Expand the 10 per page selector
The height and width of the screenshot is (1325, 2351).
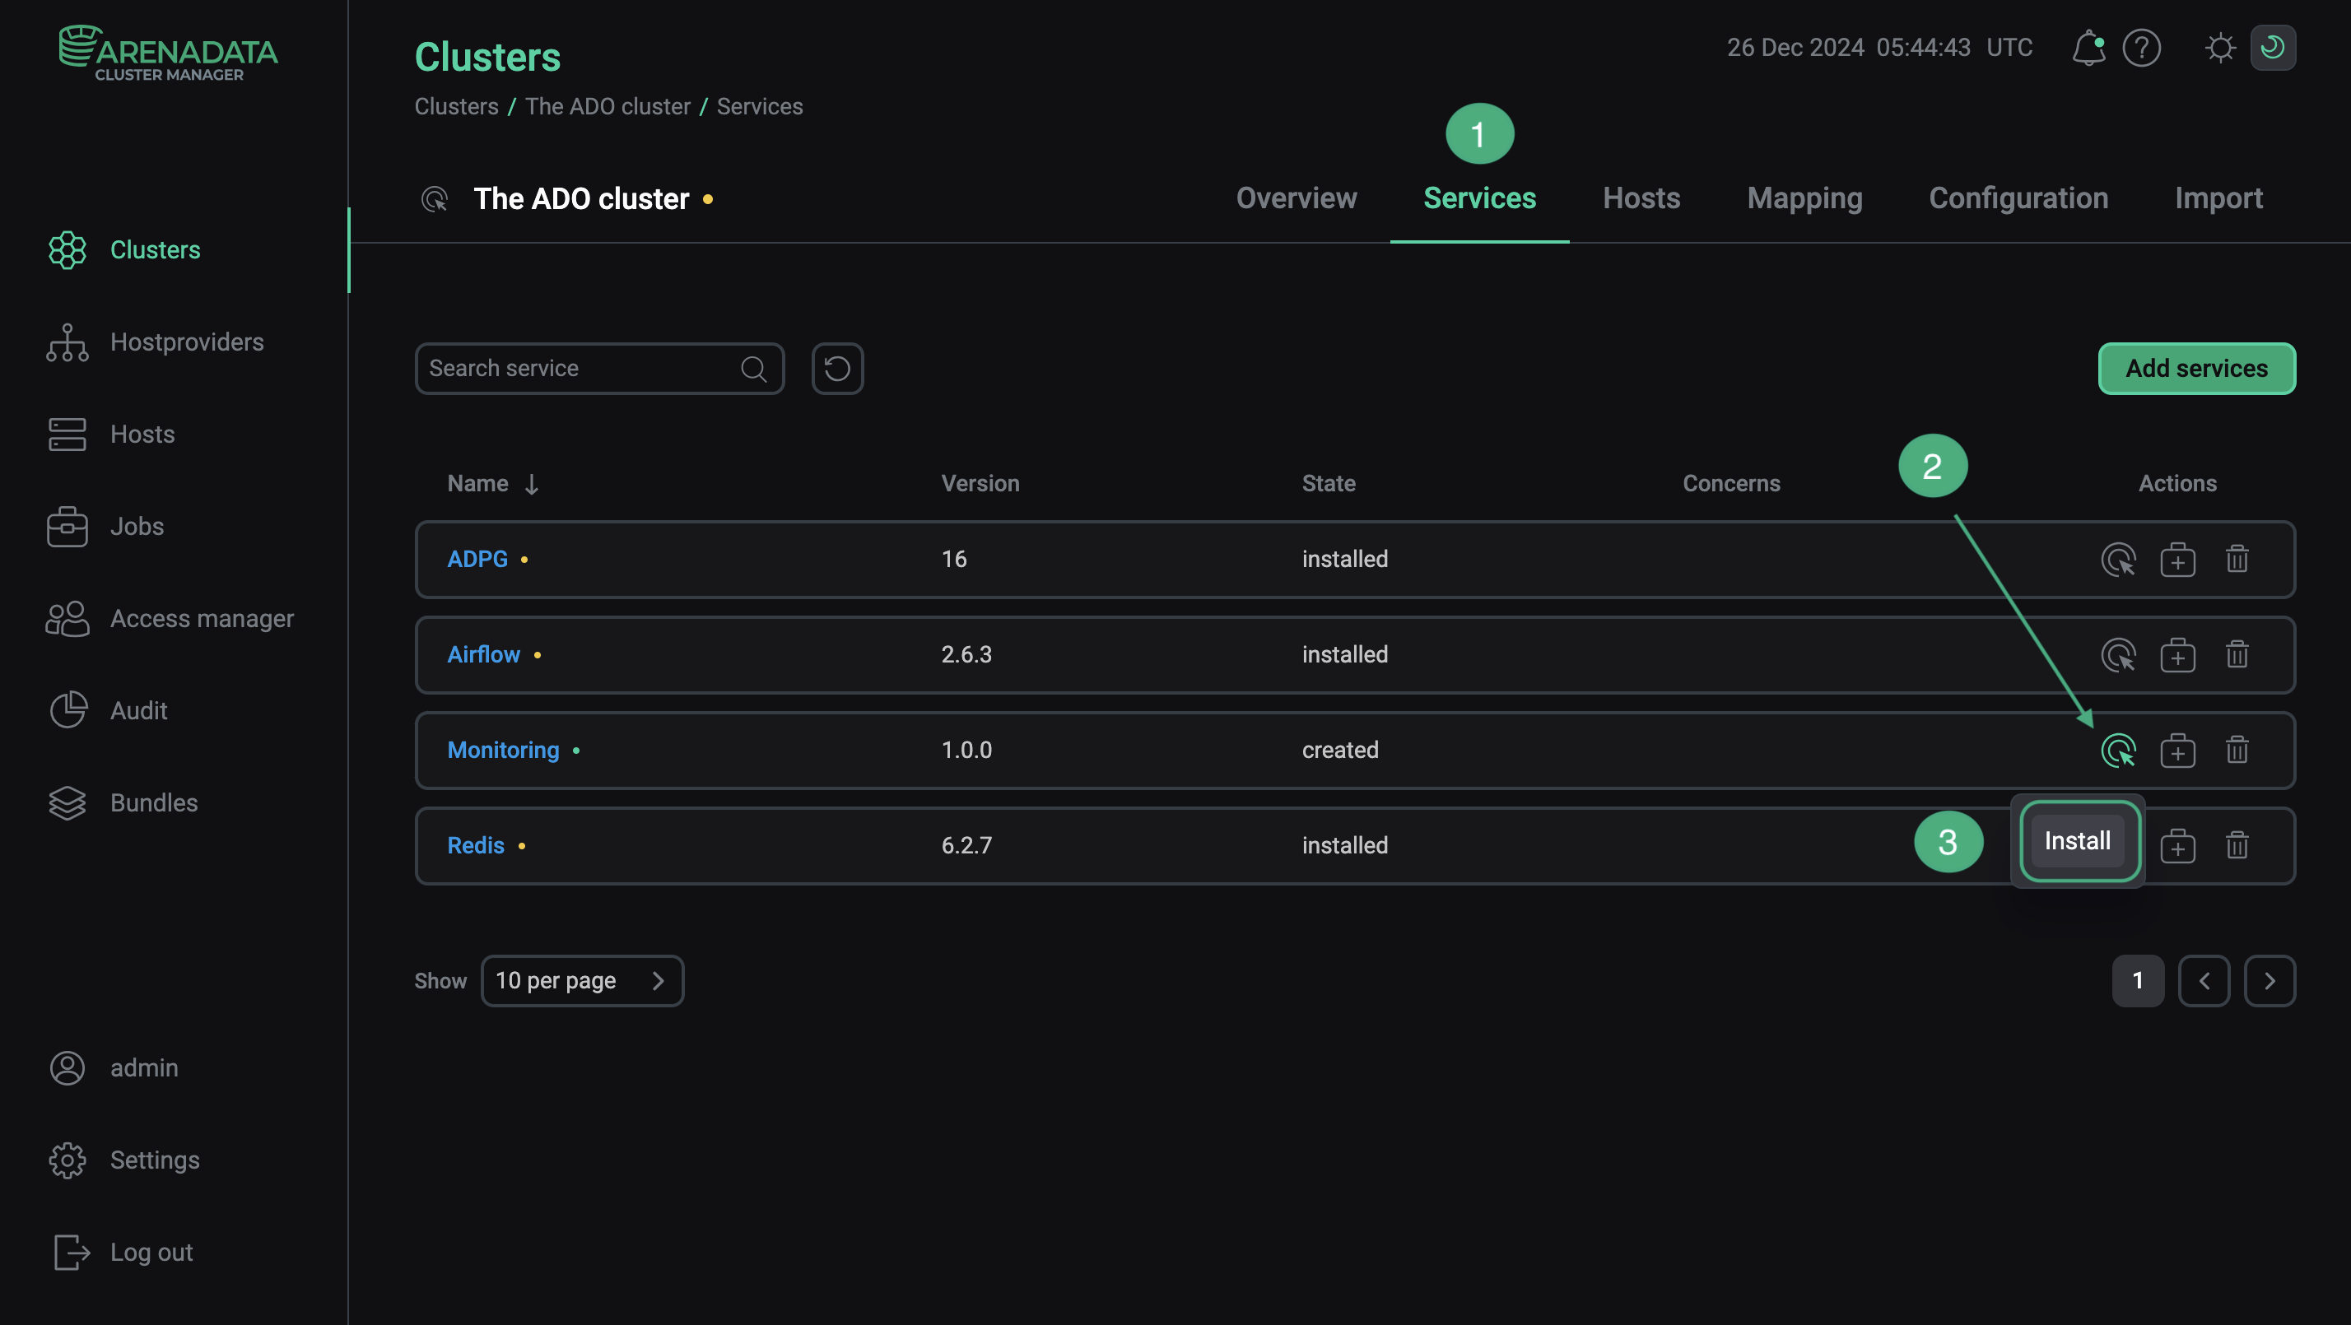coord(583,980)
